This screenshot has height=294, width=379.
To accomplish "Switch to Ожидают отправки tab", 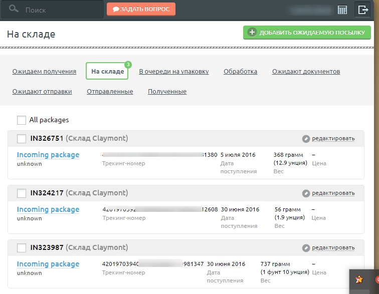I will coord(42,92).
